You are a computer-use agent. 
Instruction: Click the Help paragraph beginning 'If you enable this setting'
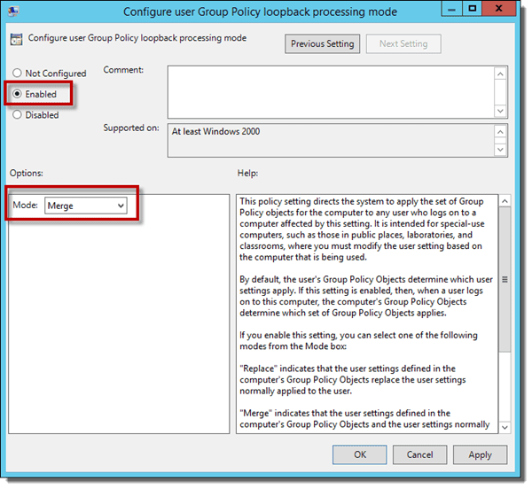pos(358,340)
